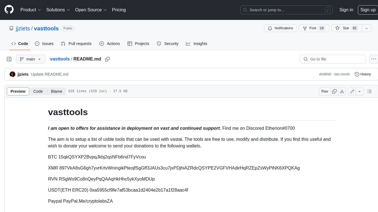This screenshot has width=378, height=212.
Task: Expand the Open Source menu
Action: pos(91,10)
